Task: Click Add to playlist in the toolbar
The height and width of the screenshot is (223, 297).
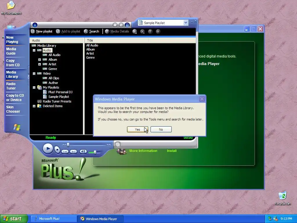Action: click(x=68, y=31)
